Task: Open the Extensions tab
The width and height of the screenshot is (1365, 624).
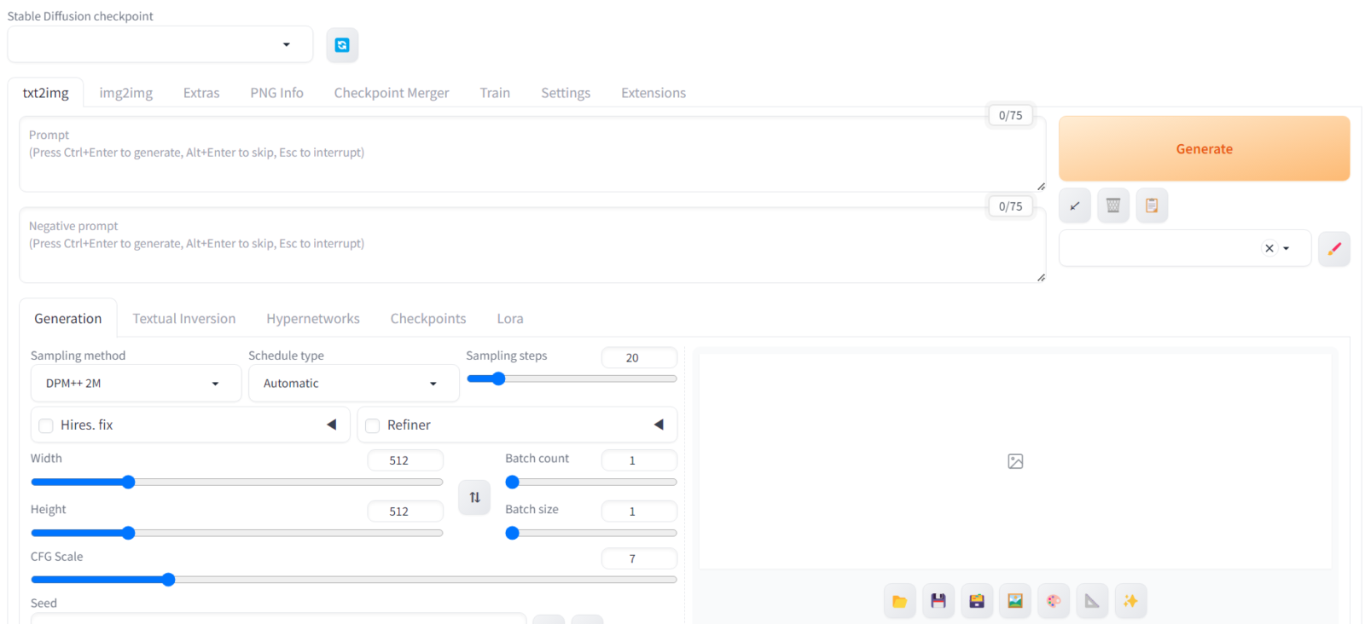Action: point(653,93)
